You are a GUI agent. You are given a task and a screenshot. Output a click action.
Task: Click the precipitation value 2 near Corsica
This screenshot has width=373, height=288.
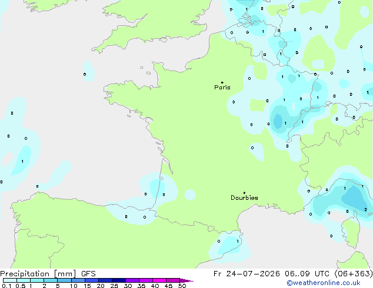coord(365,210)
